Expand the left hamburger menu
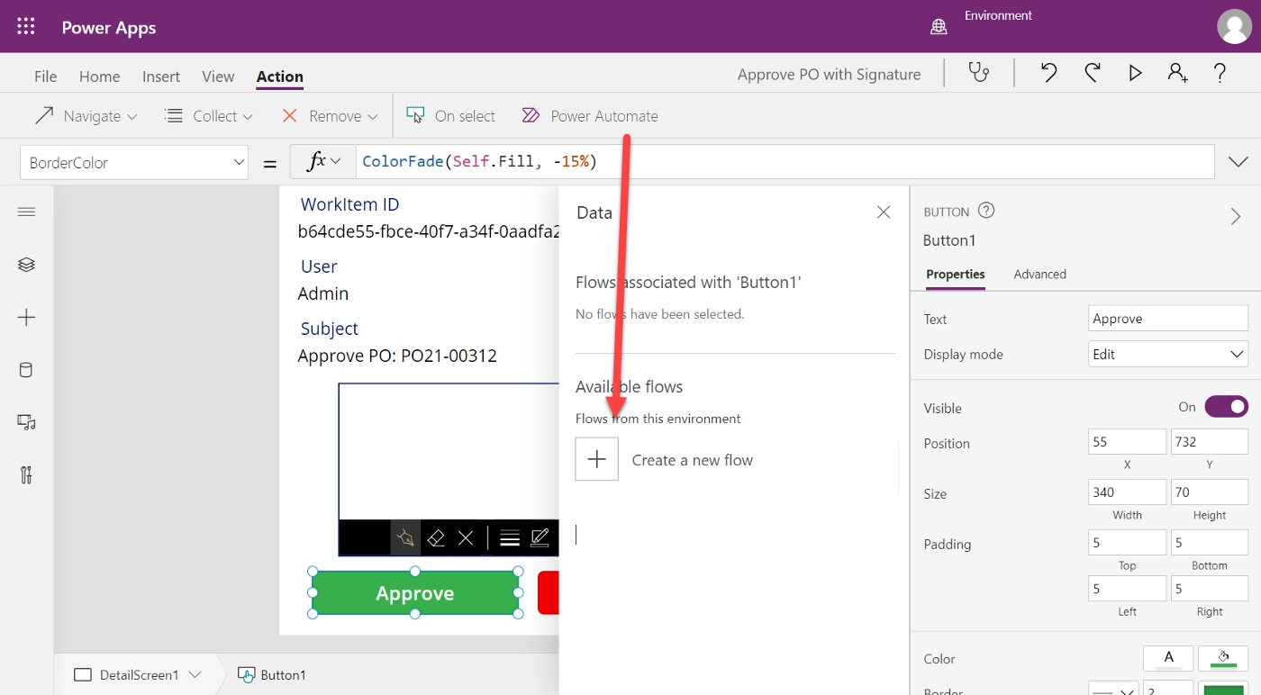 point(26,212)
